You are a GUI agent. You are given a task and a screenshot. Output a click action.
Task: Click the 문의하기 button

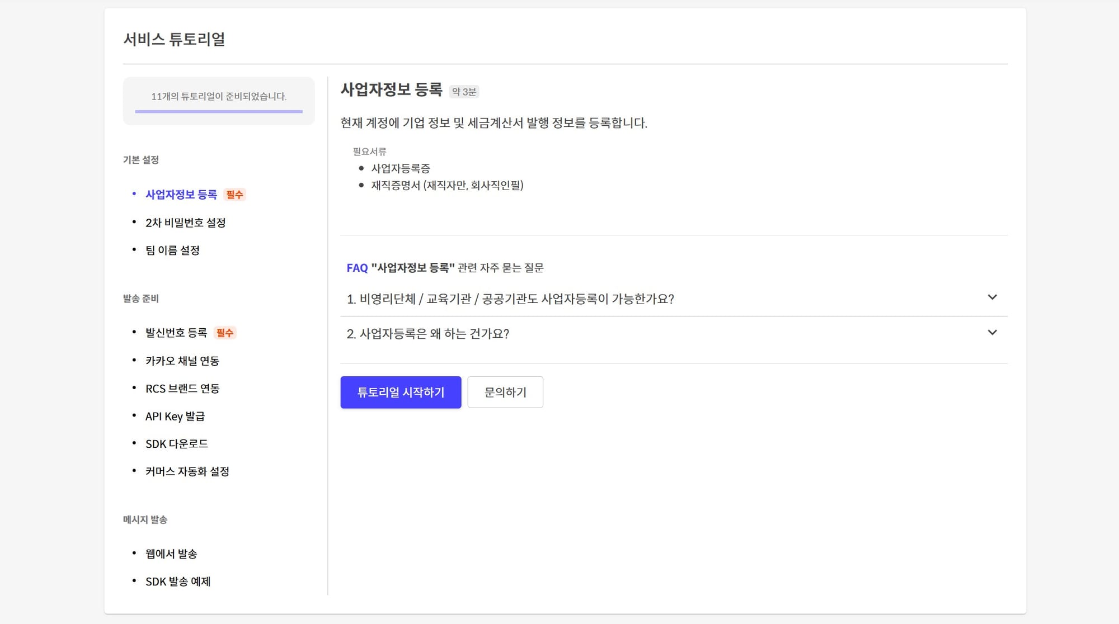[x=505, y=392]
